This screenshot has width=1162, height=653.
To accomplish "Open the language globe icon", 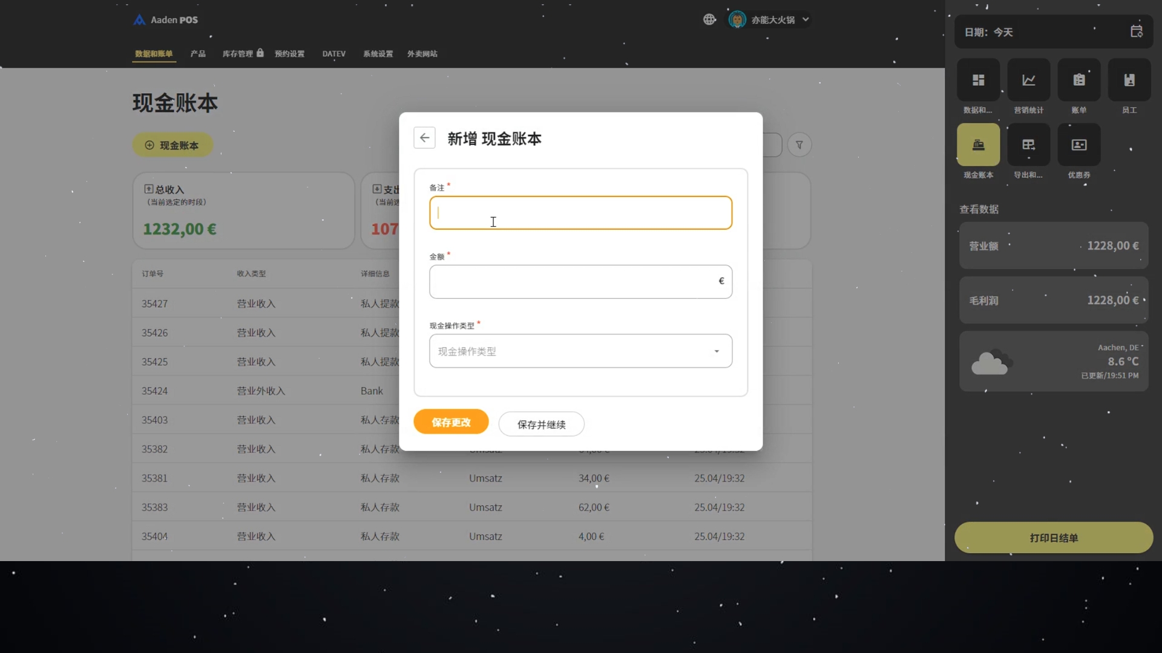I will (x=709, y=19).
